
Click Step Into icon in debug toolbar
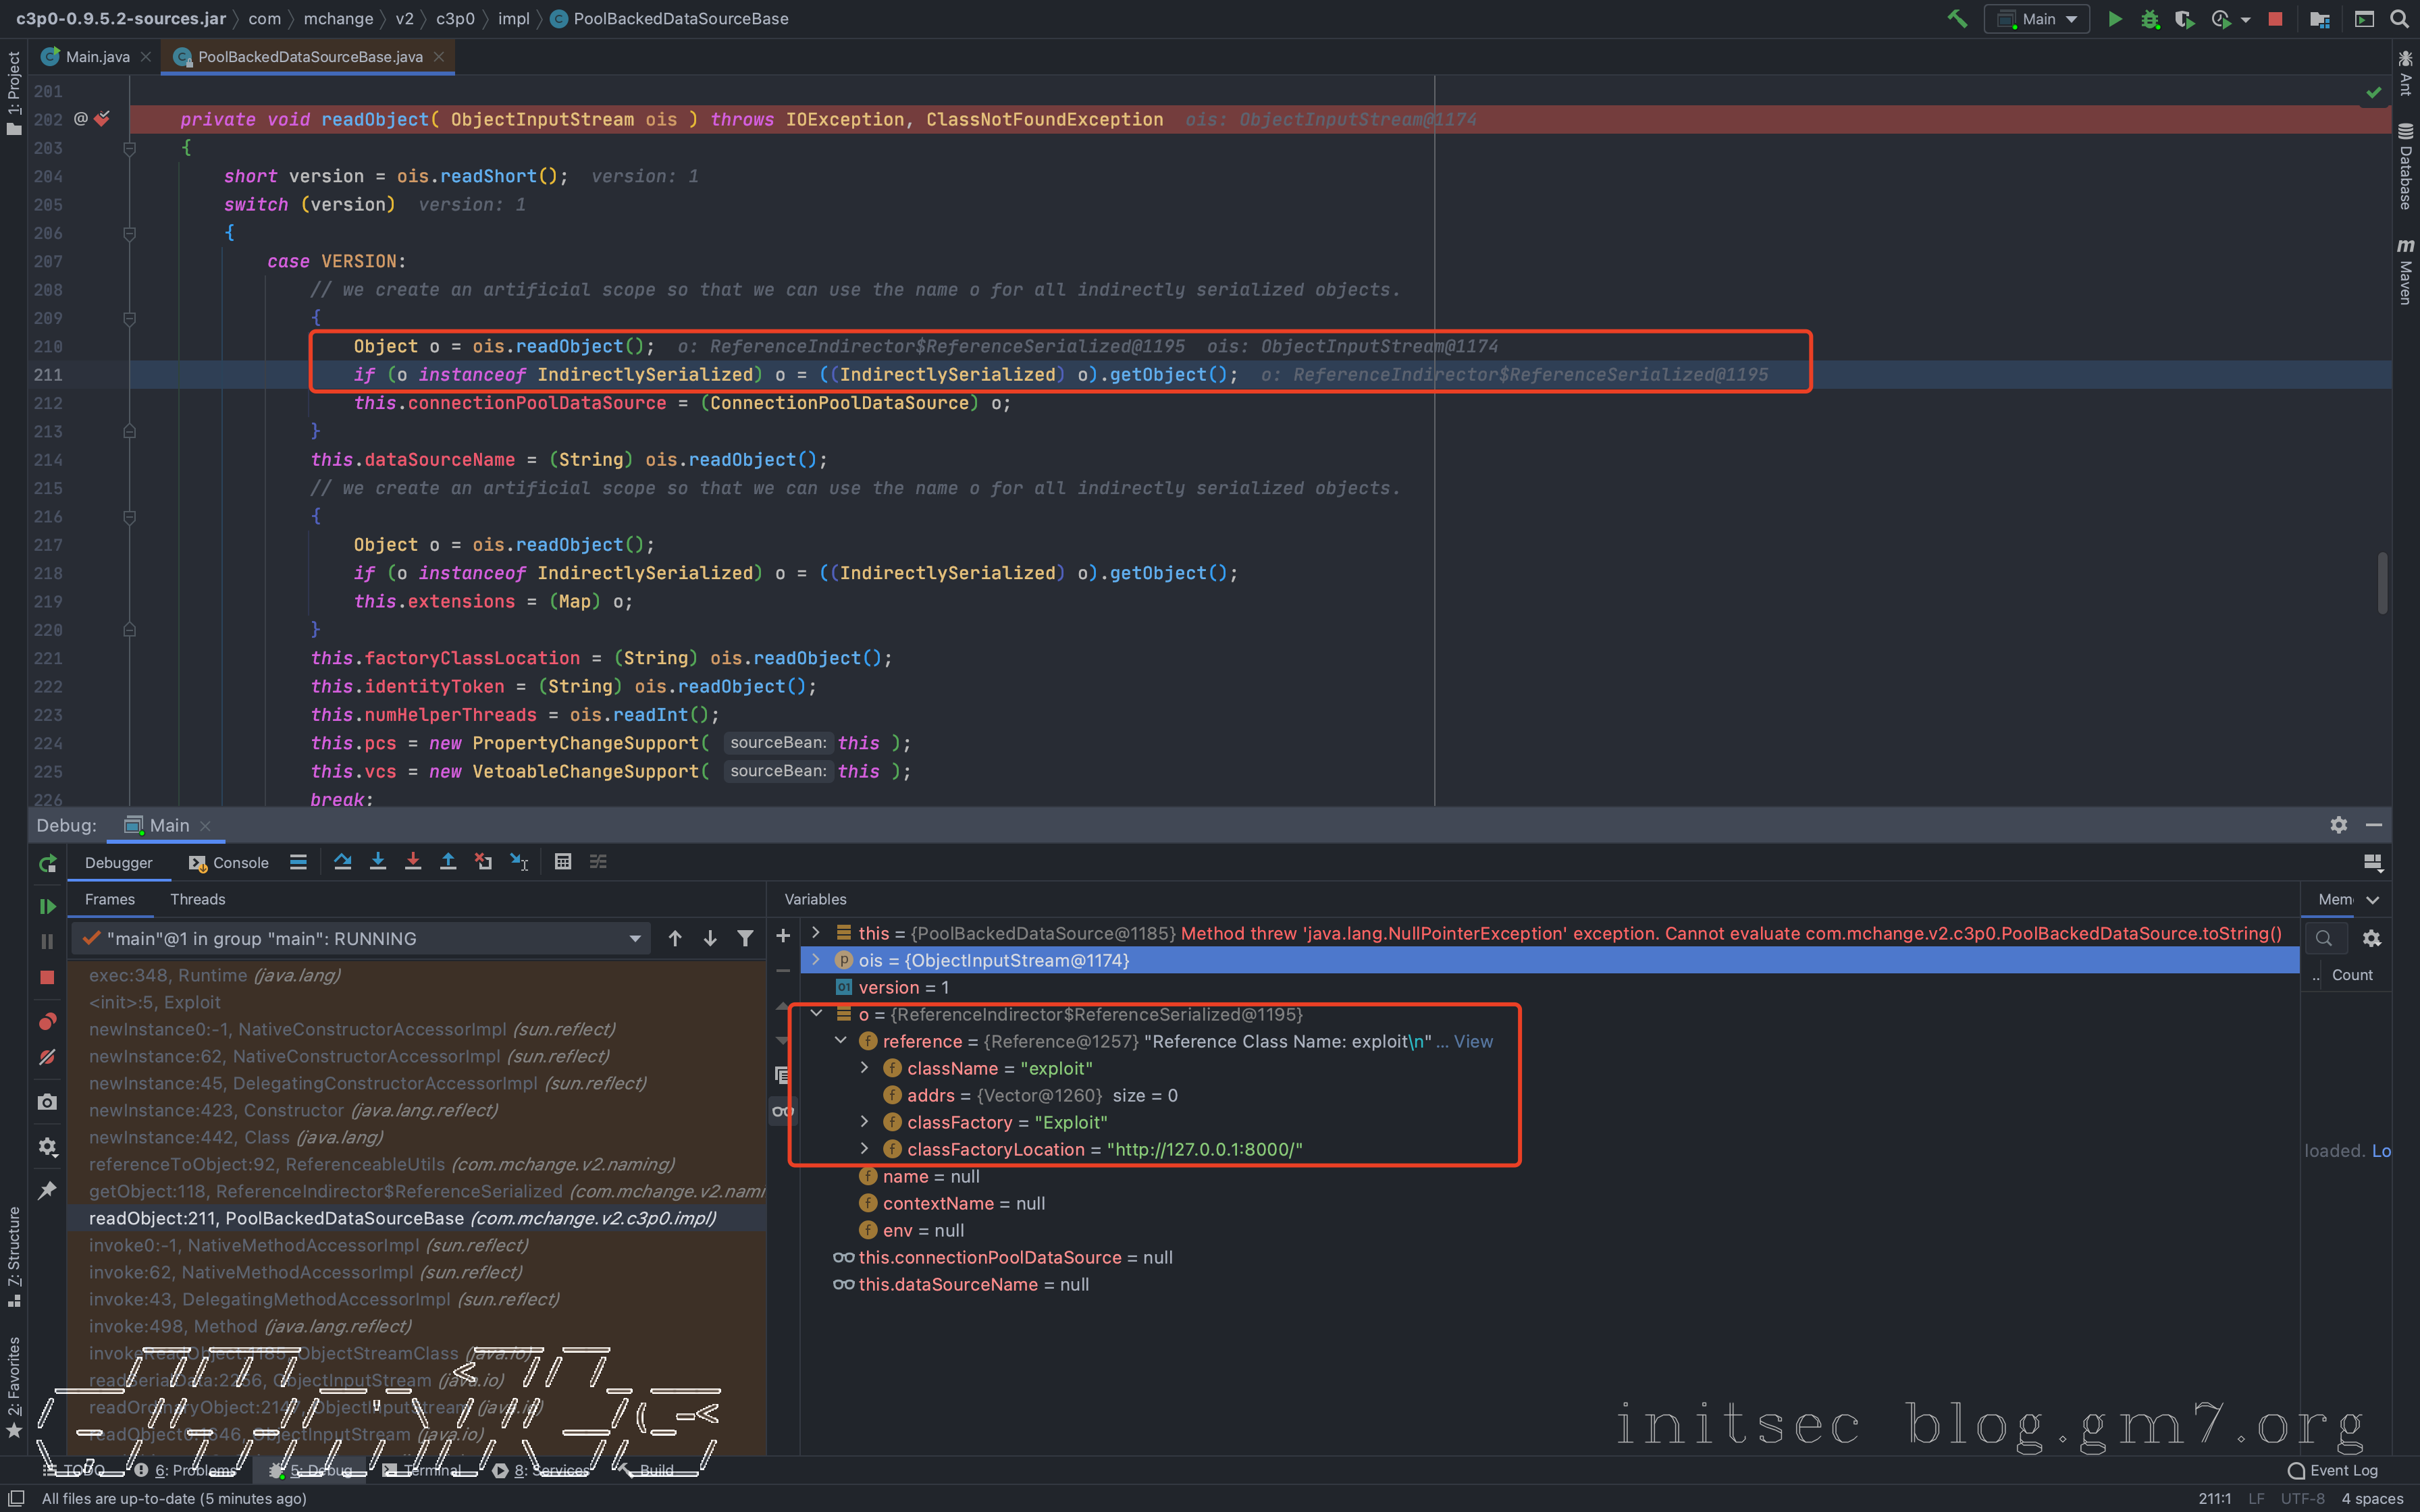coord(378,862)
